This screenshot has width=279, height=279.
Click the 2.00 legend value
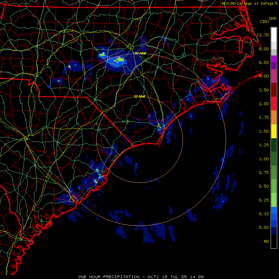coord(264,104)
